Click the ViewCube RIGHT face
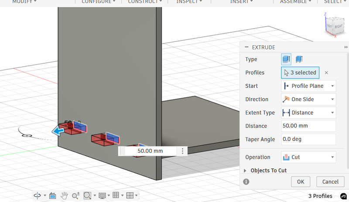Viewport: 349px width, 202px height. pyautogui.click(x=339, y=27)
